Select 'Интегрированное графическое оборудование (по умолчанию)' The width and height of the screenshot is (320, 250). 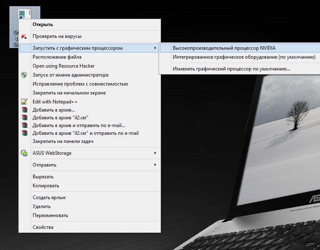click(x=240, y=57)
